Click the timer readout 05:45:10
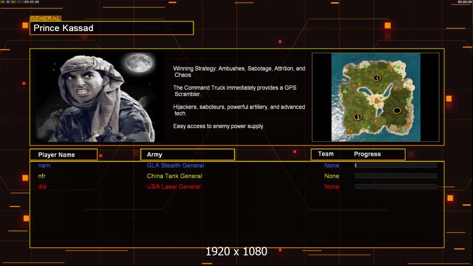The image size is (473, 266). pos(32,2)
